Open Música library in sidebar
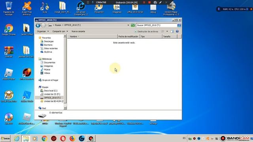 tap(45, 69)
